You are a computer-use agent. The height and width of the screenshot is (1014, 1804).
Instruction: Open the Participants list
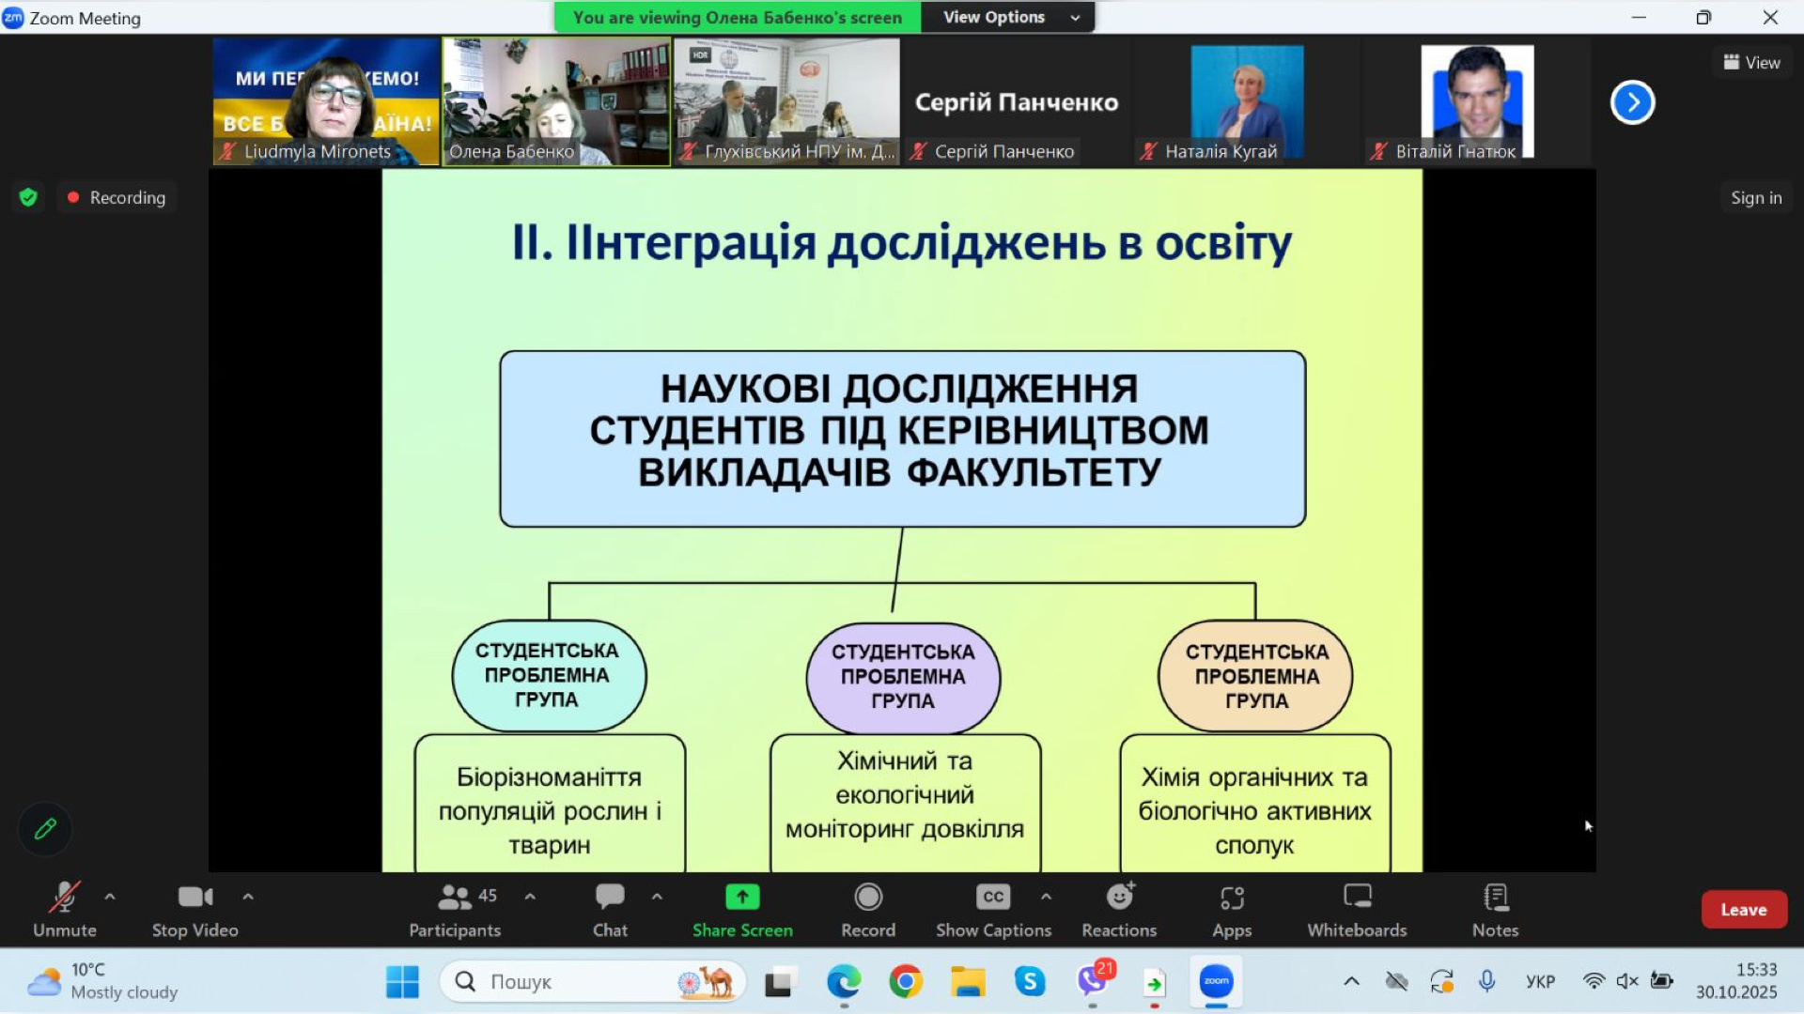(x=455, y=909)
